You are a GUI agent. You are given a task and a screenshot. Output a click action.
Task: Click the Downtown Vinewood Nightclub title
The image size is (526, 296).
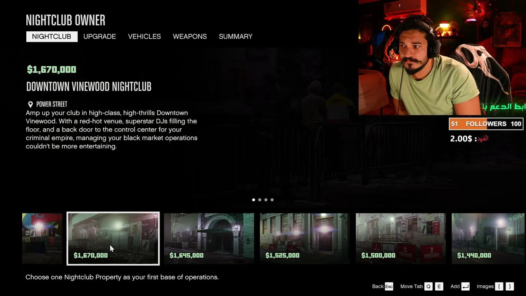89,86
